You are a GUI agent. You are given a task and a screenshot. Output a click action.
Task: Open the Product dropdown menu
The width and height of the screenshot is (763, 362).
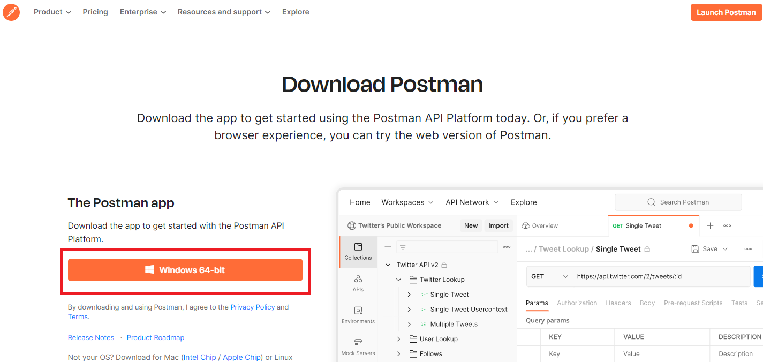point(52,12)
